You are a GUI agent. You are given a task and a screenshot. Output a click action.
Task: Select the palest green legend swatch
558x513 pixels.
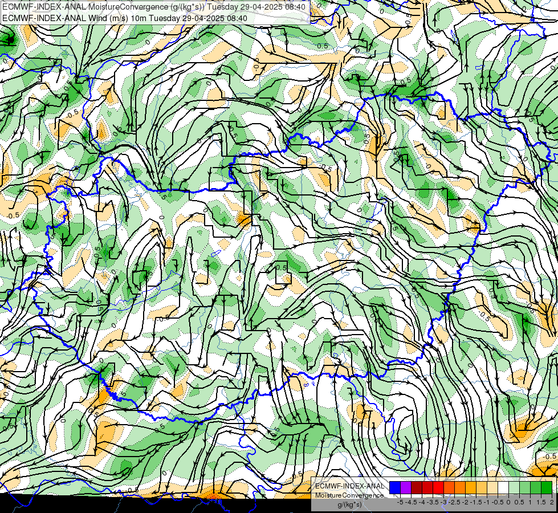point(514,488)
